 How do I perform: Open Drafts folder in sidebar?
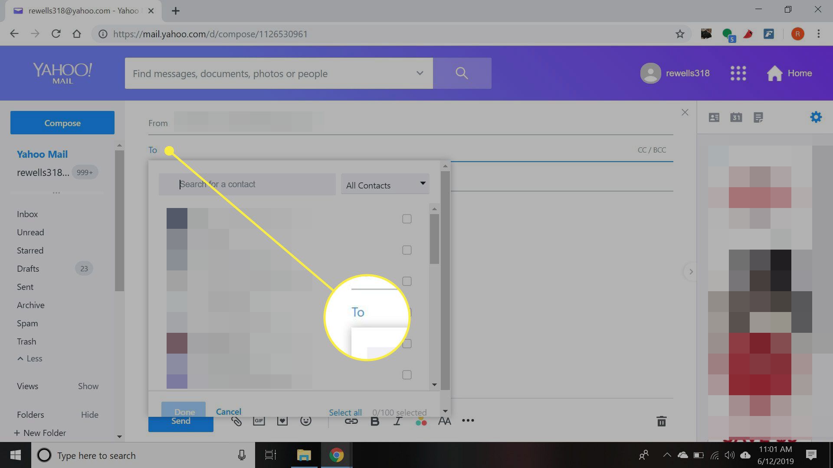(x=27, y=269)
